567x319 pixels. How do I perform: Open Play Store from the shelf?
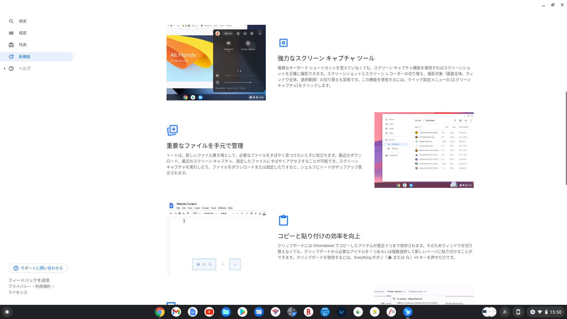[242, 312]
